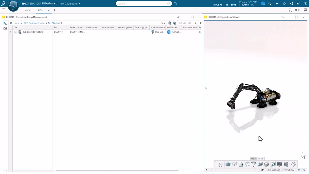Viewport: 309px width, 174px height.
Task: Expand the viewer side panel arrow
Action: [206, 89]
